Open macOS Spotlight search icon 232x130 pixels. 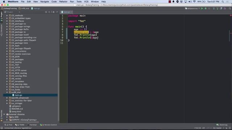tap(223, 1)
